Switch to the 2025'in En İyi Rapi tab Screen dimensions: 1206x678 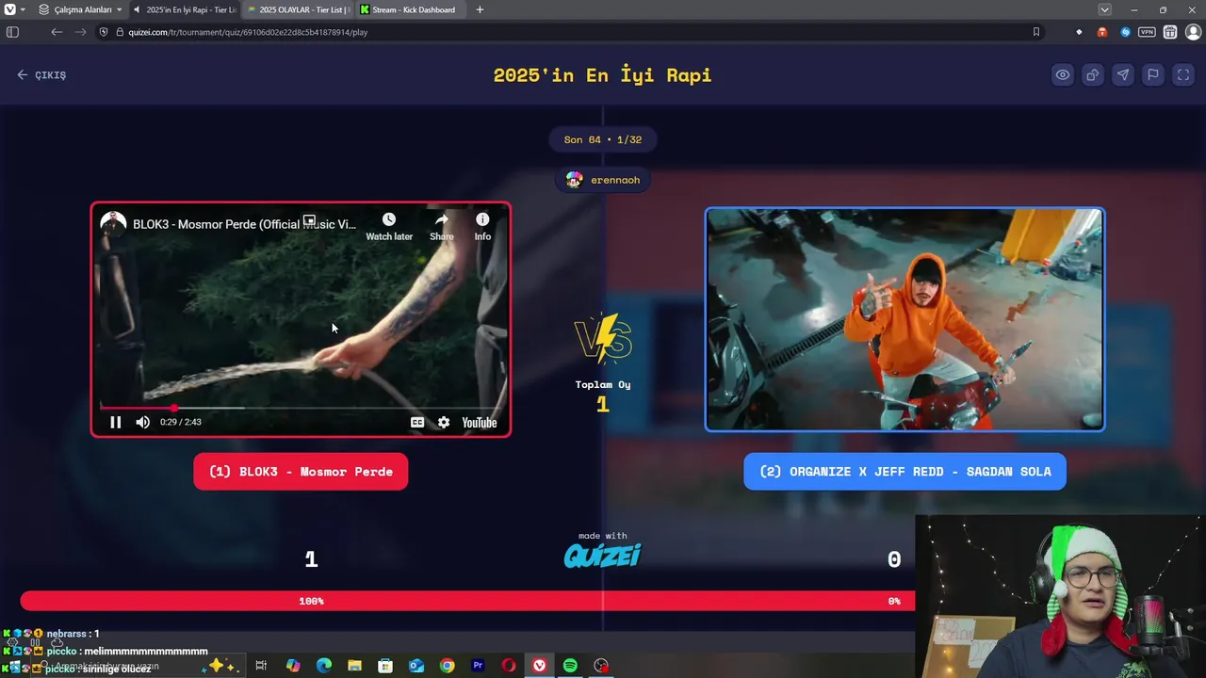click(185, 9)
